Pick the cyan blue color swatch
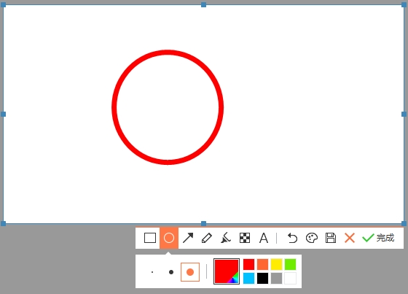 (248, 279)
